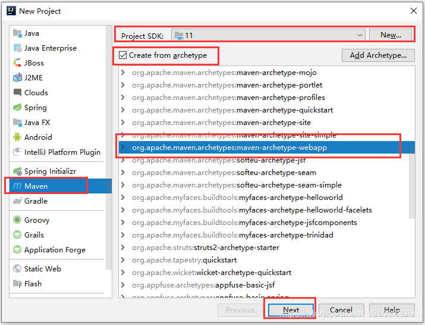Click the Grails icon
This screenshot has width=425, height=325.
click(17, 235)
